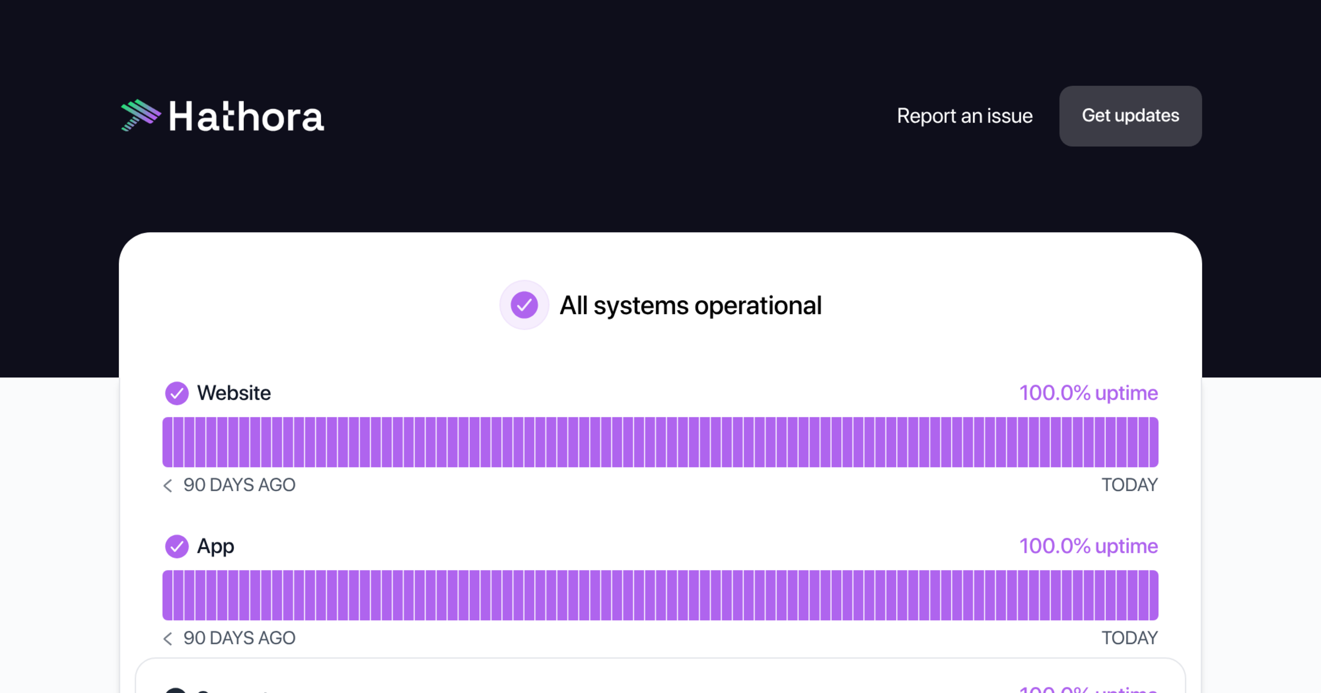The height and width of the screenshot is (693, 1321).
Task: Click the All systems operational heading
Action: (690, 305)
